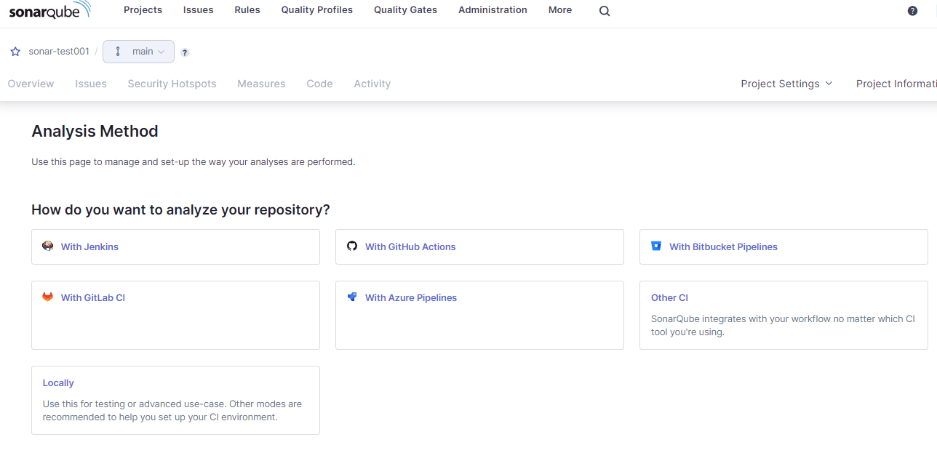Favorite the project with the star icon
Image resolution: width=937 pixels, height=469 pixels.
15,52
